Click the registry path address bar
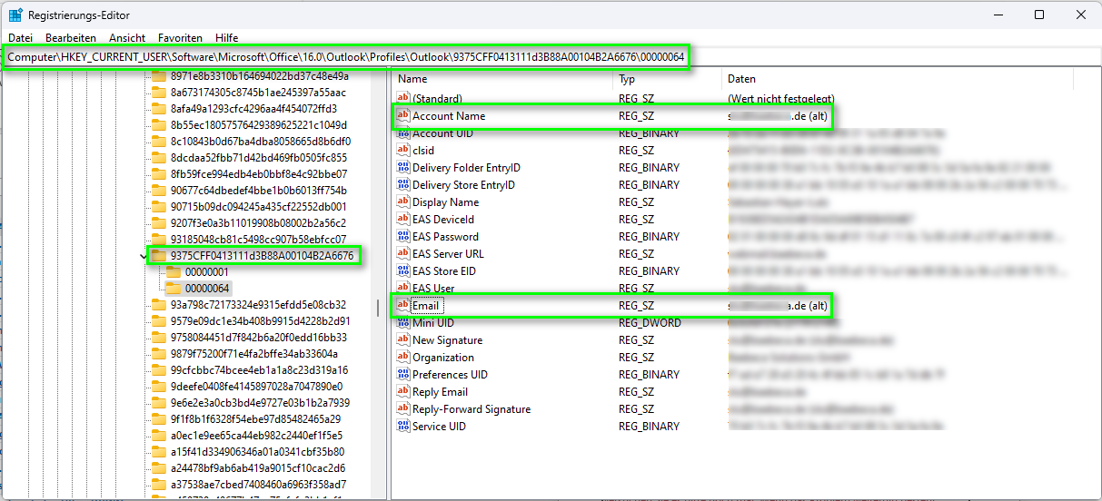 551,57
